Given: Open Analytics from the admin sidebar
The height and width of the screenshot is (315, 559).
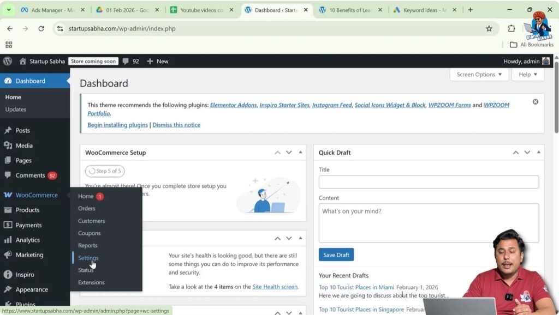Looking at the screenshot, I should [28, 240].
